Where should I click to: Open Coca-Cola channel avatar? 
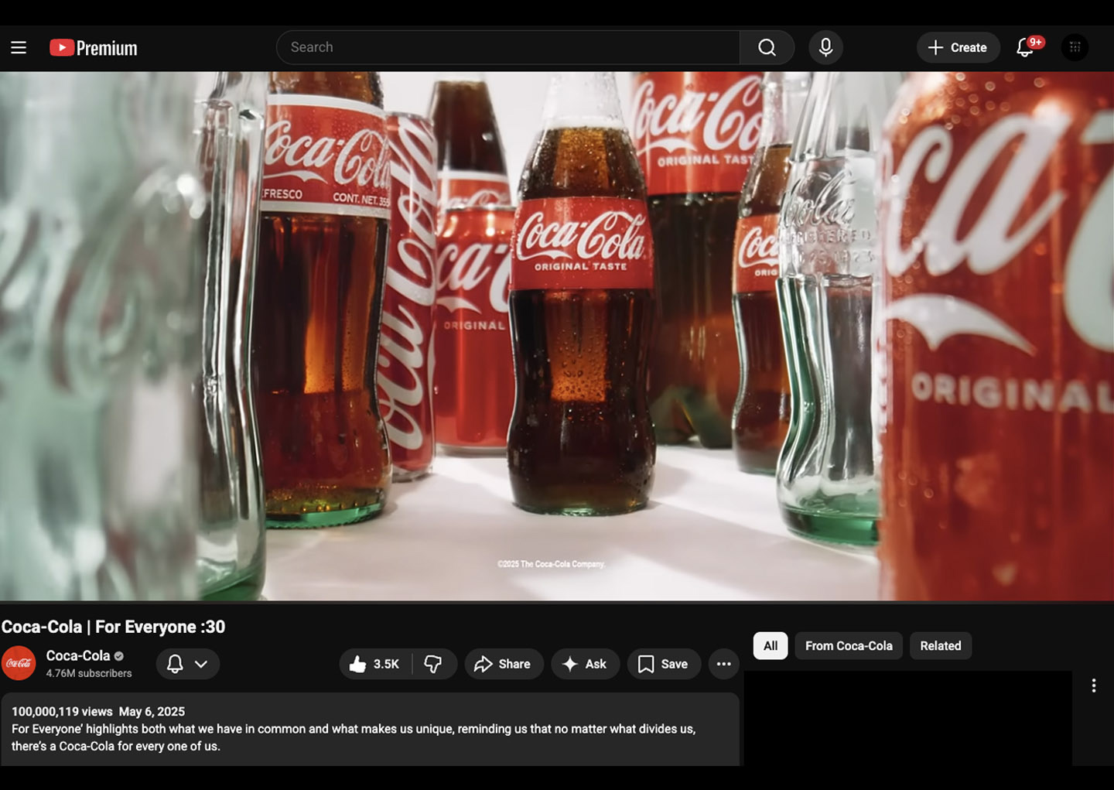click(19, 664)
